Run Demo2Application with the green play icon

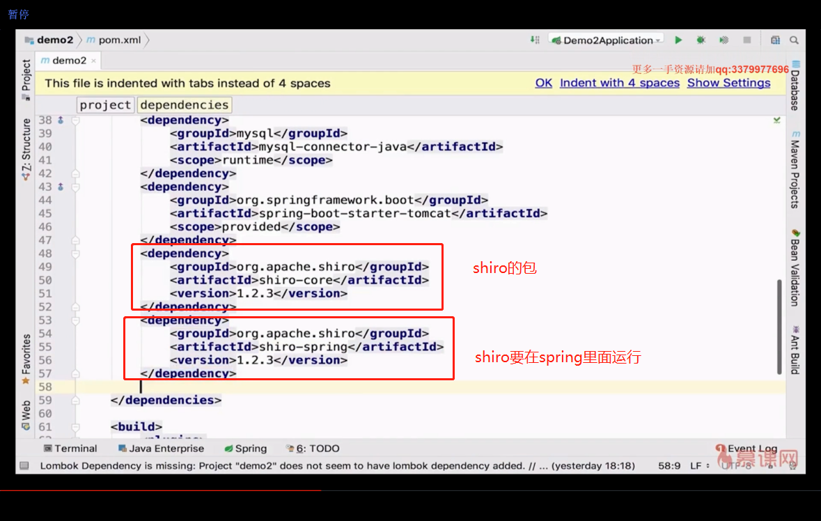(x=678, y=40)
